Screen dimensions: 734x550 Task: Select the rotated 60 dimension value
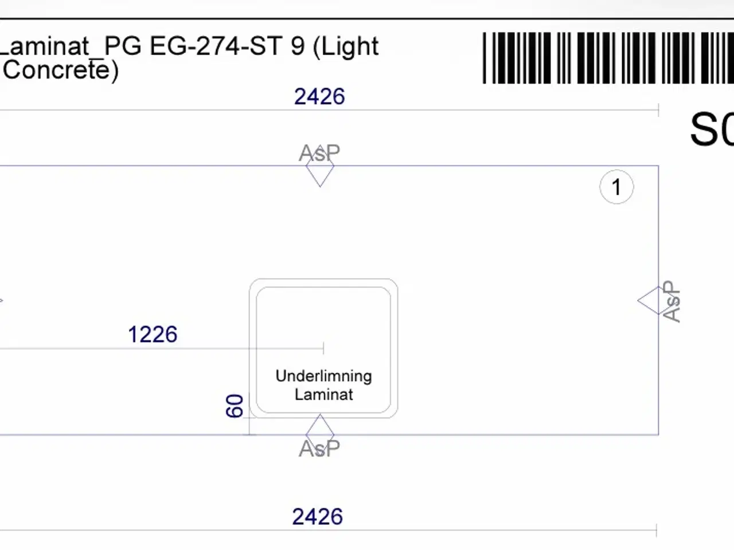pos(235,406)
